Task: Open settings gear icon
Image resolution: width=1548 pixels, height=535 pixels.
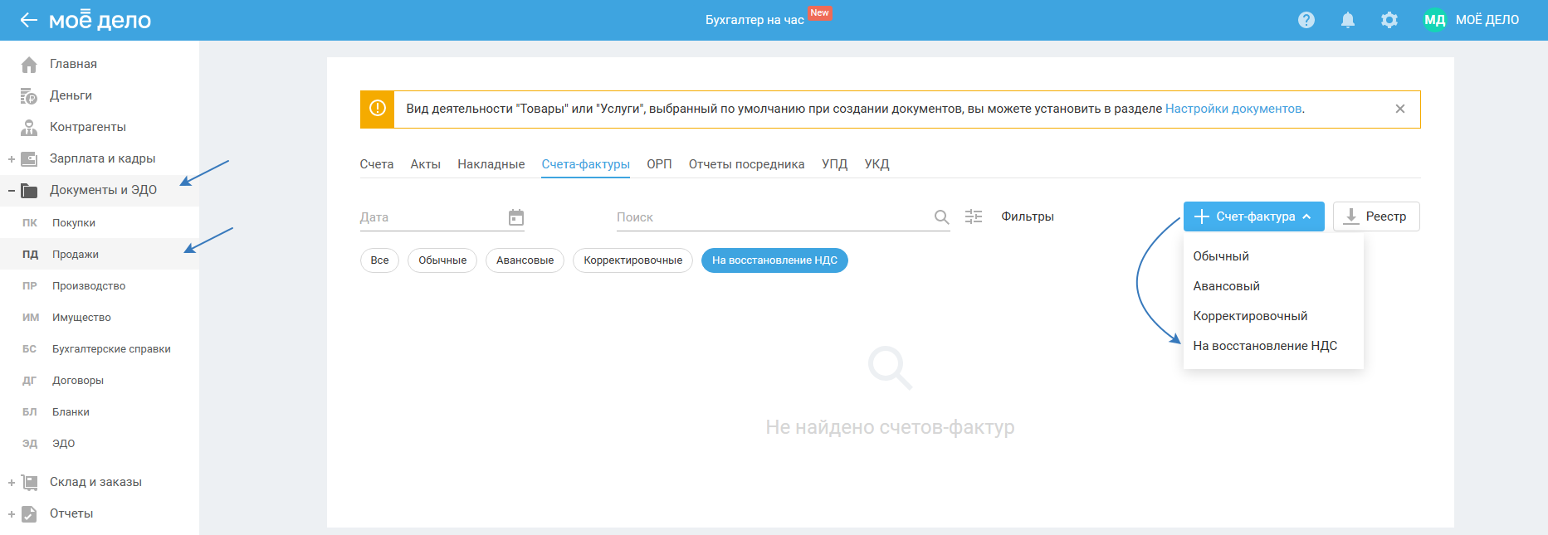Action: 1389,20
